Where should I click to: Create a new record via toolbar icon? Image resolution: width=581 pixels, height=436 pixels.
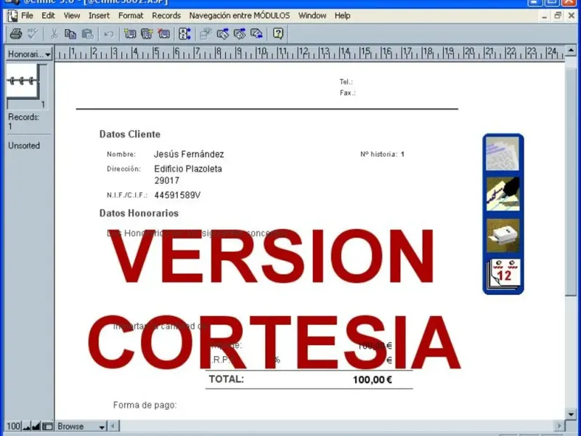click(130, 34)
